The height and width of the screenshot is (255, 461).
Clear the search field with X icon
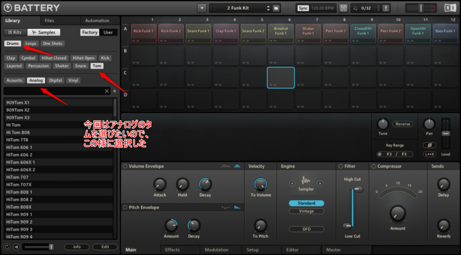(x=107, y=91)
